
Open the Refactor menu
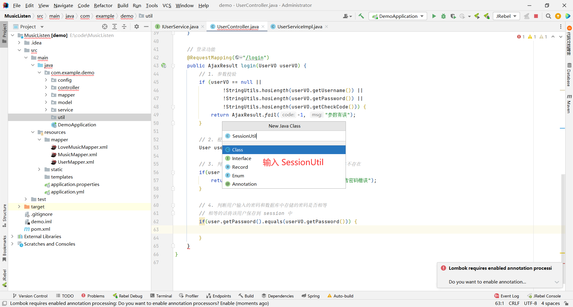pos(103,5)
